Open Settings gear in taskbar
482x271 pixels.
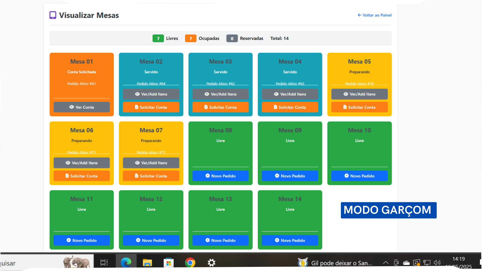click(211, 263)
